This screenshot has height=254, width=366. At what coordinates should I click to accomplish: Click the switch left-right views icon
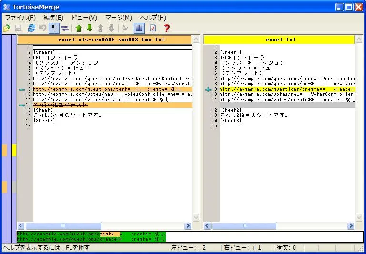65,28
